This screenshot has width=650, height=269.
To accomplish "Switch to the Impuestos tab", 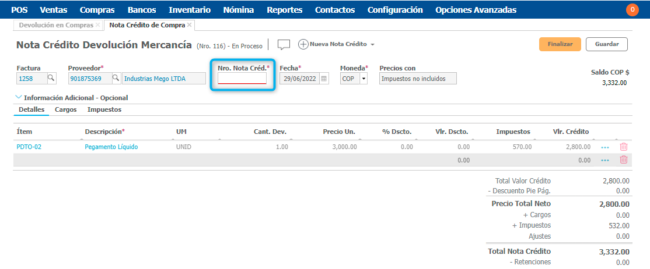I will (104, 109).
